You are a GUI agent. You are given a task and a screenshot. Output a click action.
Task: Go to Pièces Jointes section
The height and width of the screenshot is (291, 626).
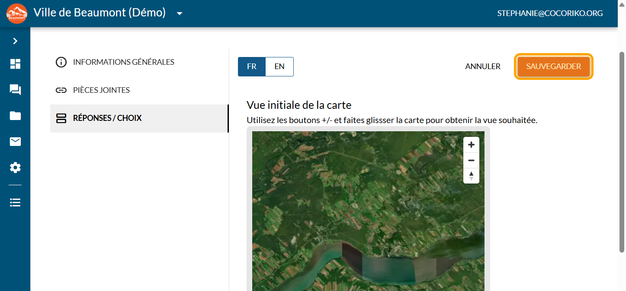click(101, 90)
